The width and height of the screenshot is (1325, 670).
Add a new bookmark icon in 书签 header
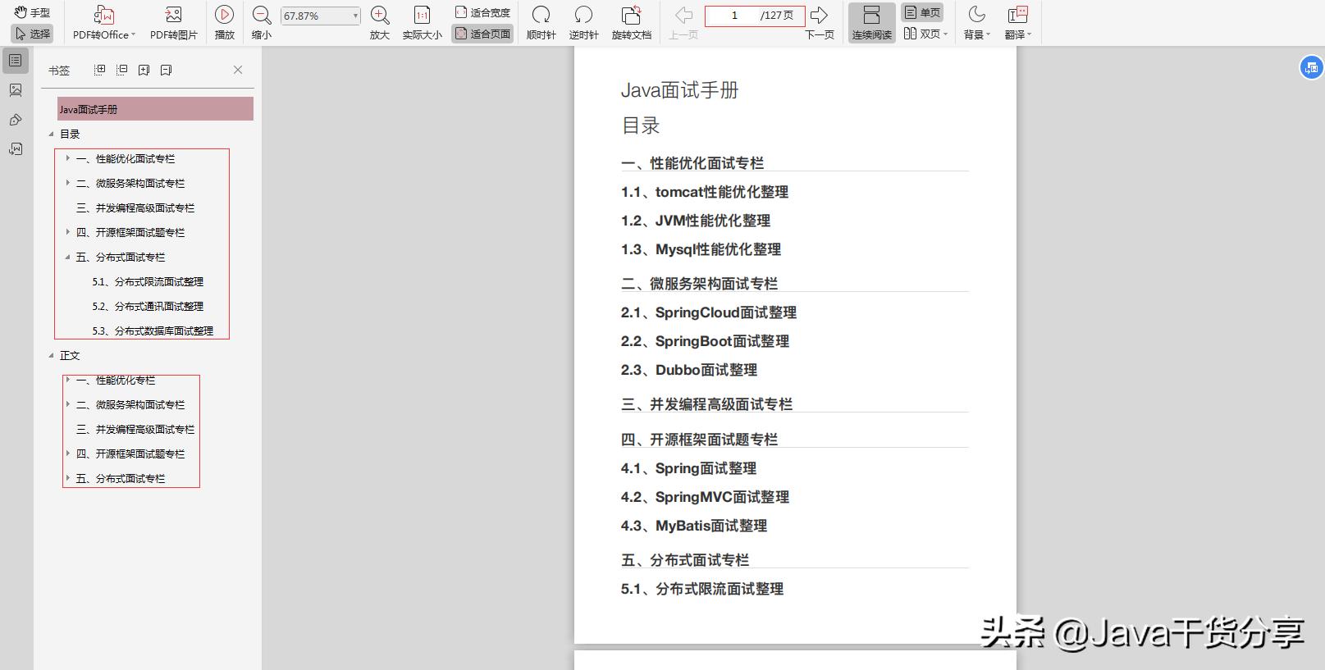pyautogui.click(x=144, y=70)
